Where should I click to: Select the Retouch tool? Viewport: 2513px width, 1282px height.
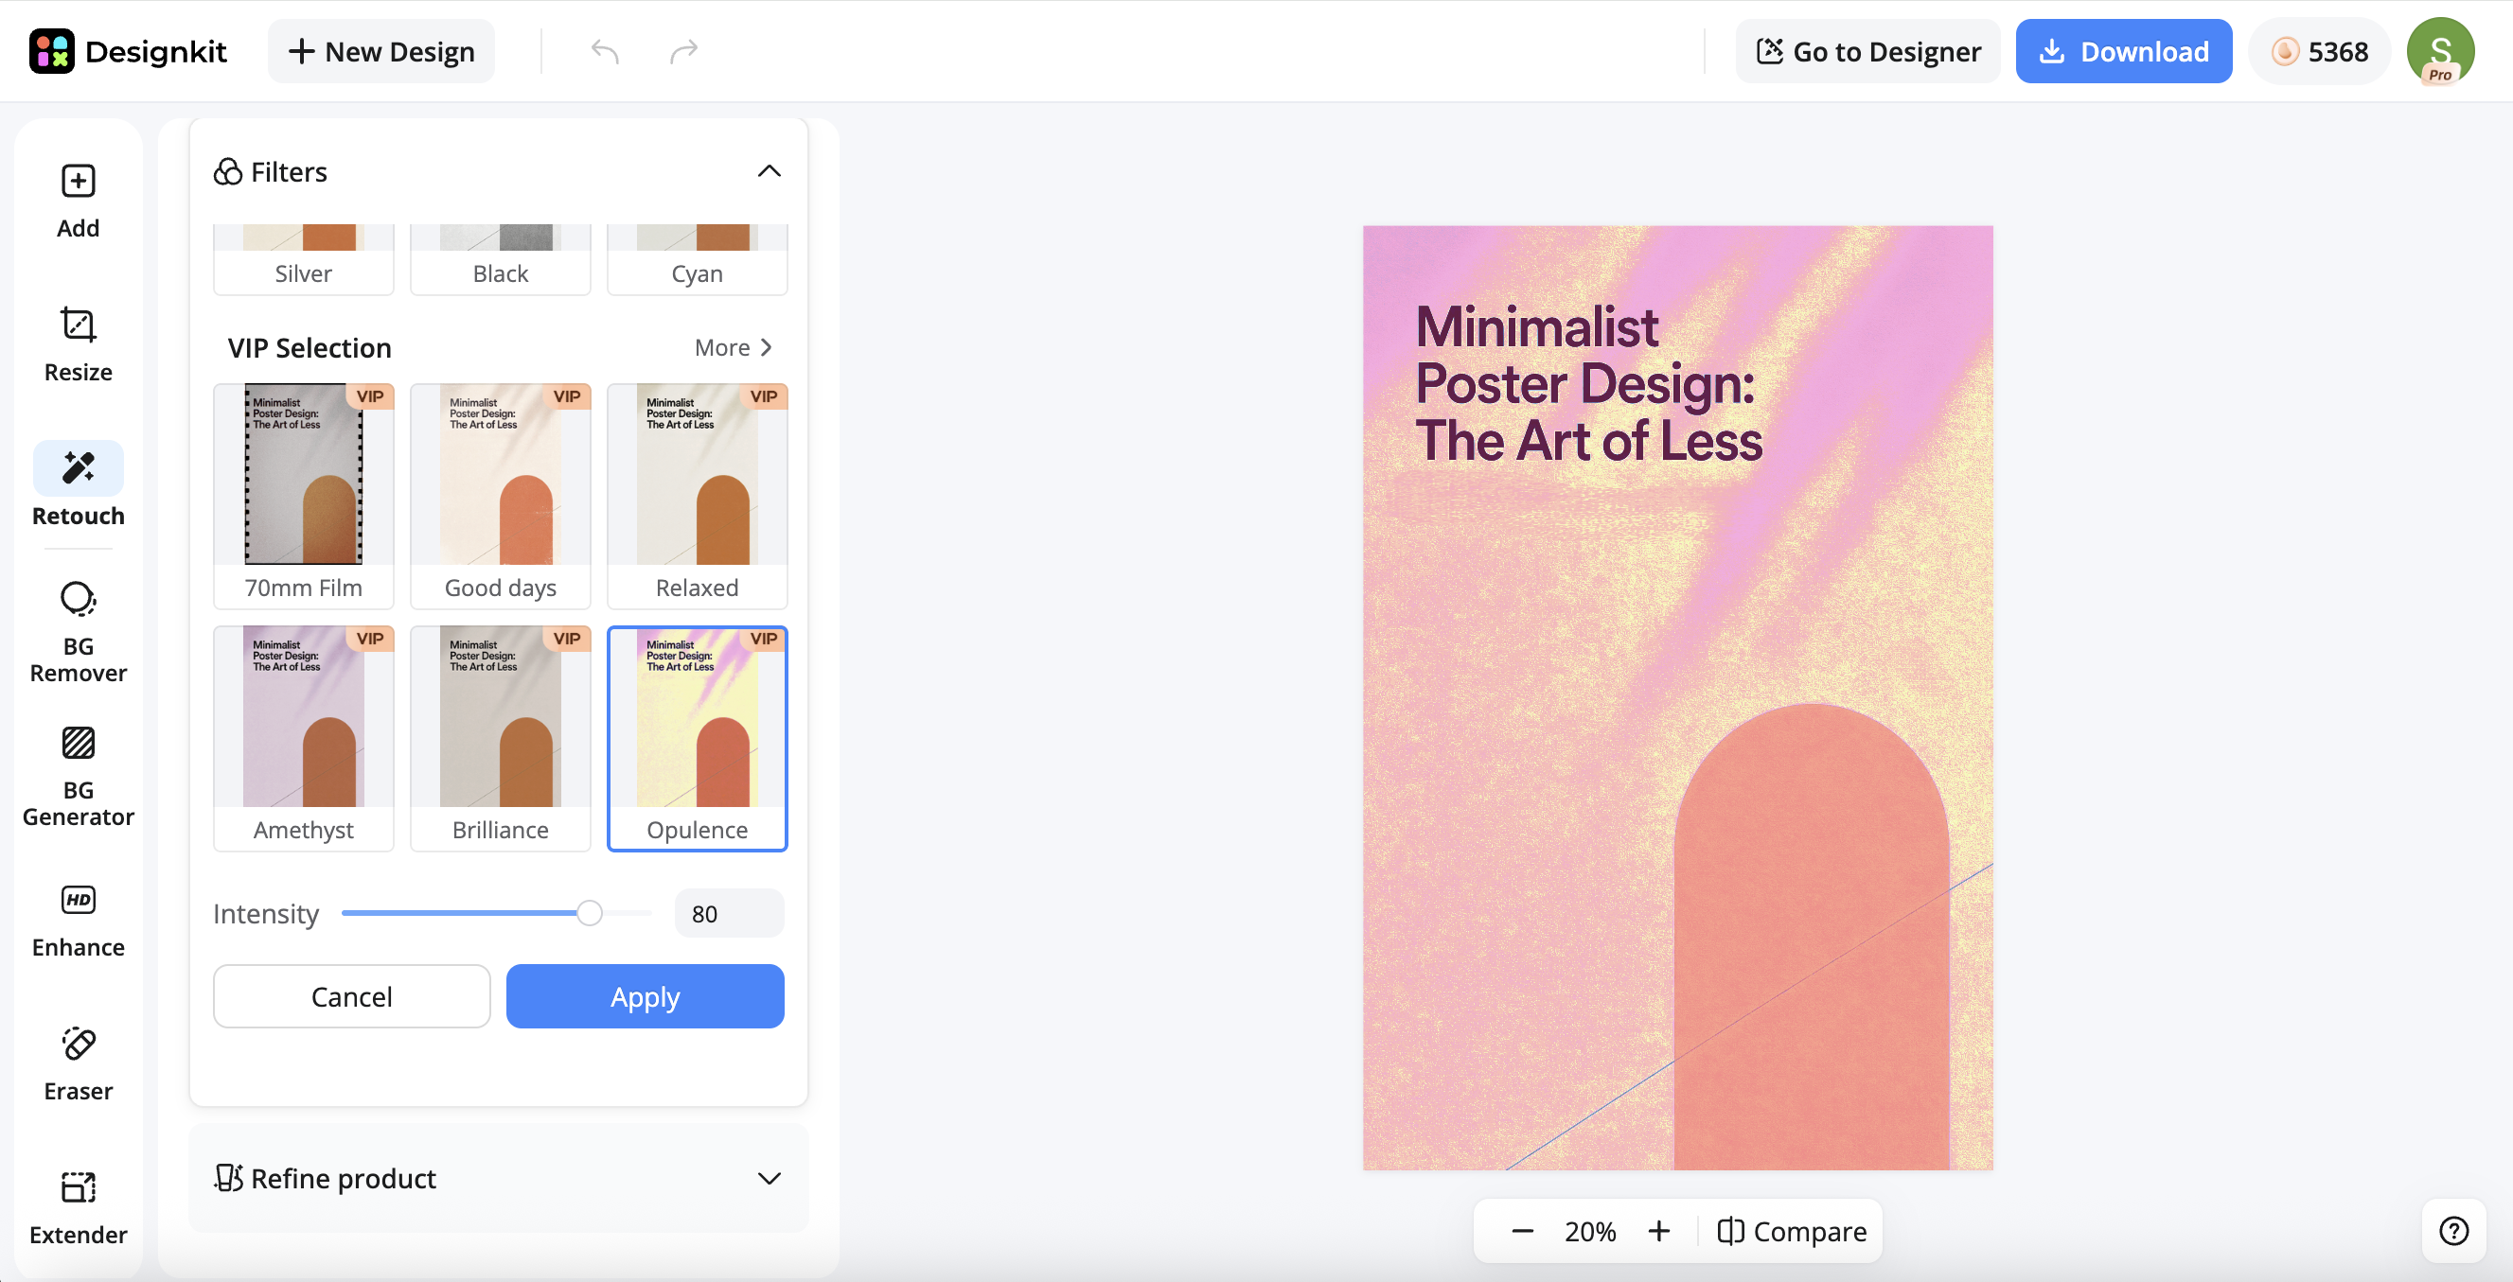(78, 485)
